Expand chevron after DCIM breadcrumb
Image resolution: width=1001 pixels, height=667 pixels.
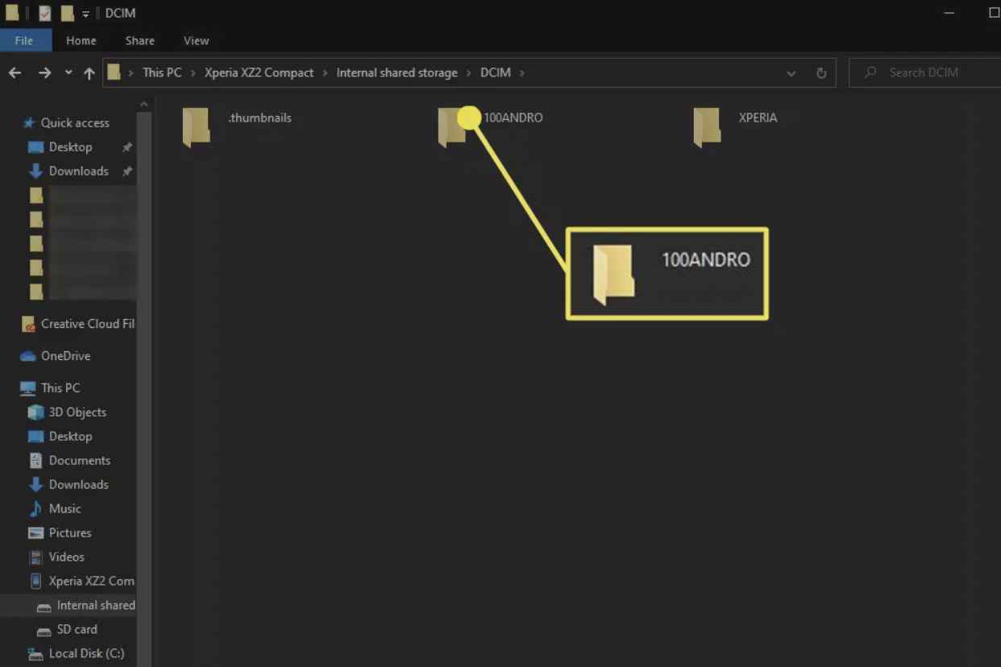pyautogui.click(x=522, y=72)
